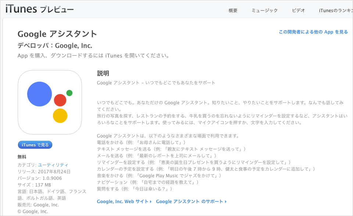Click the 旅行の写真を探す description sentence
Screen dimensions: 353x216
click(222, 119)
